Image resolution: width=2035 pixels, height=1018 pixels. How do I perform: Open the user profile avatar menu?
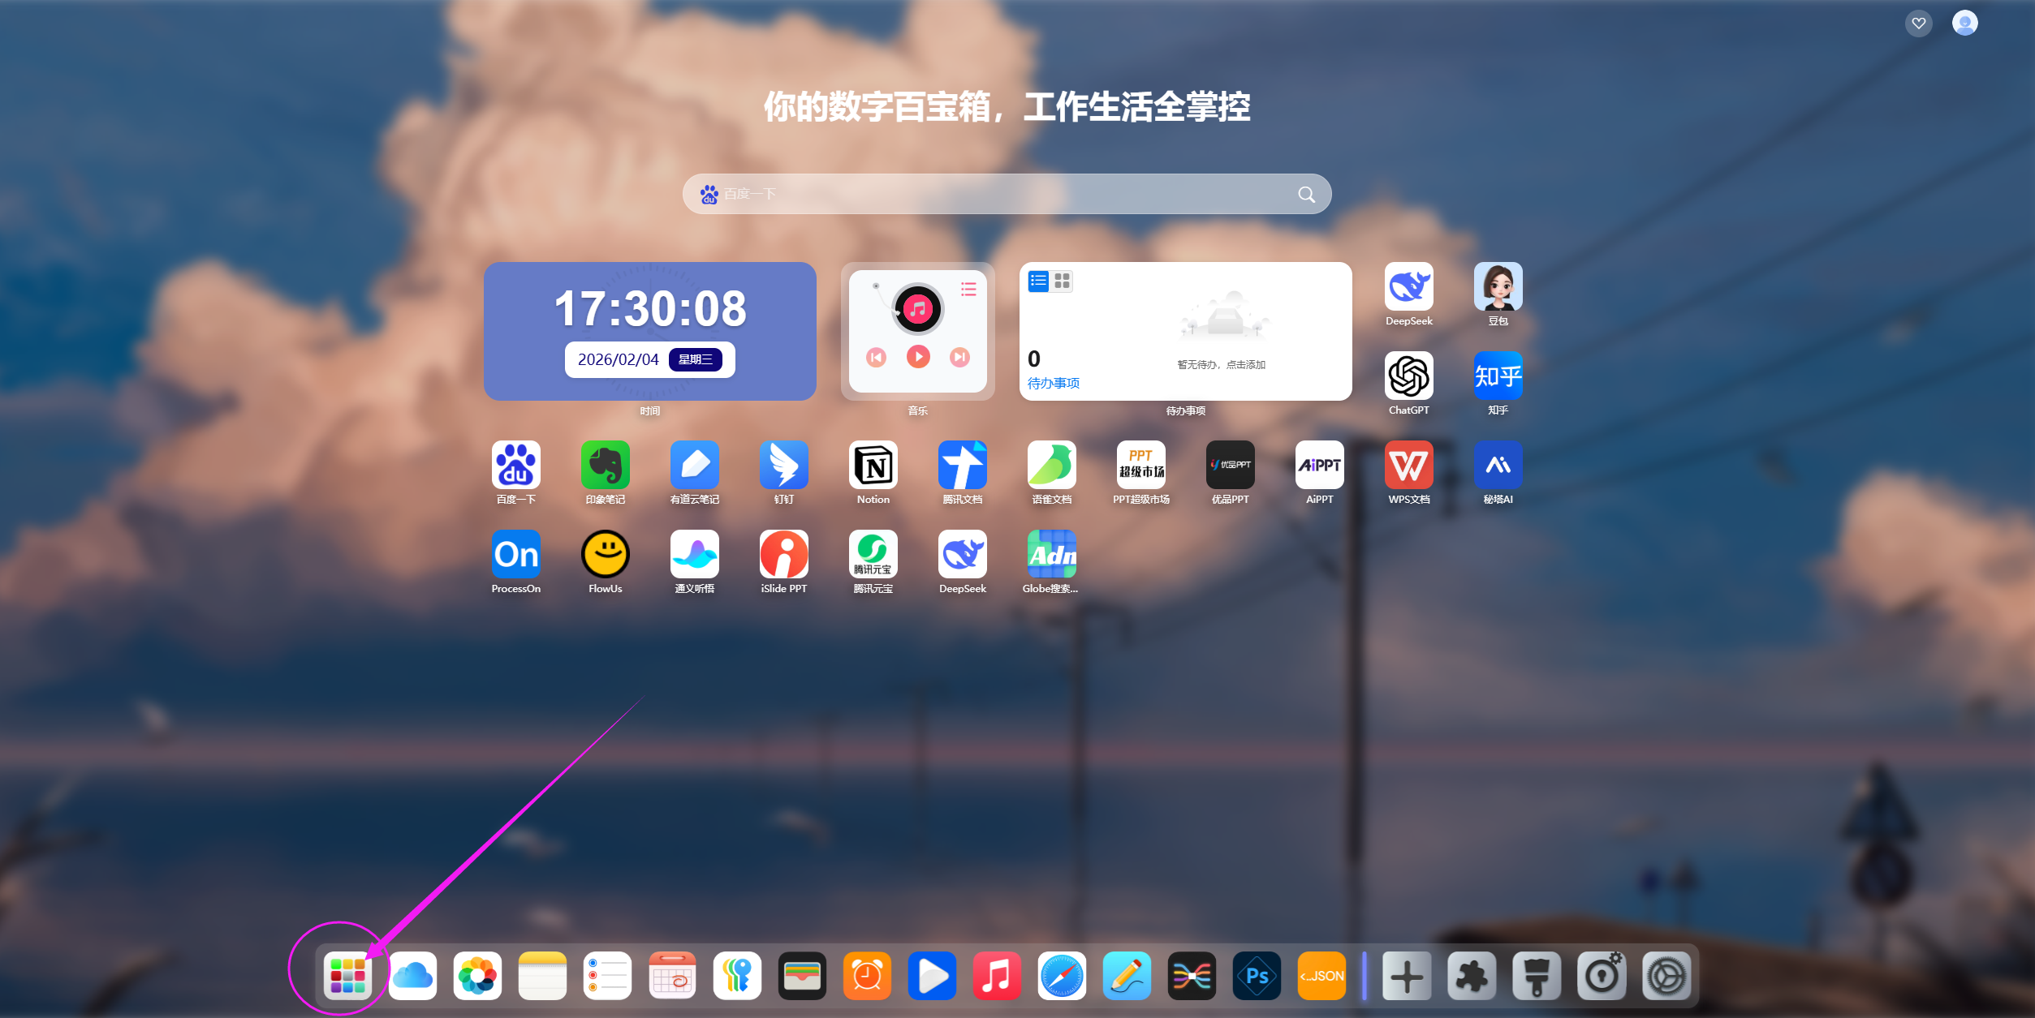click(x=1964, y=24)
